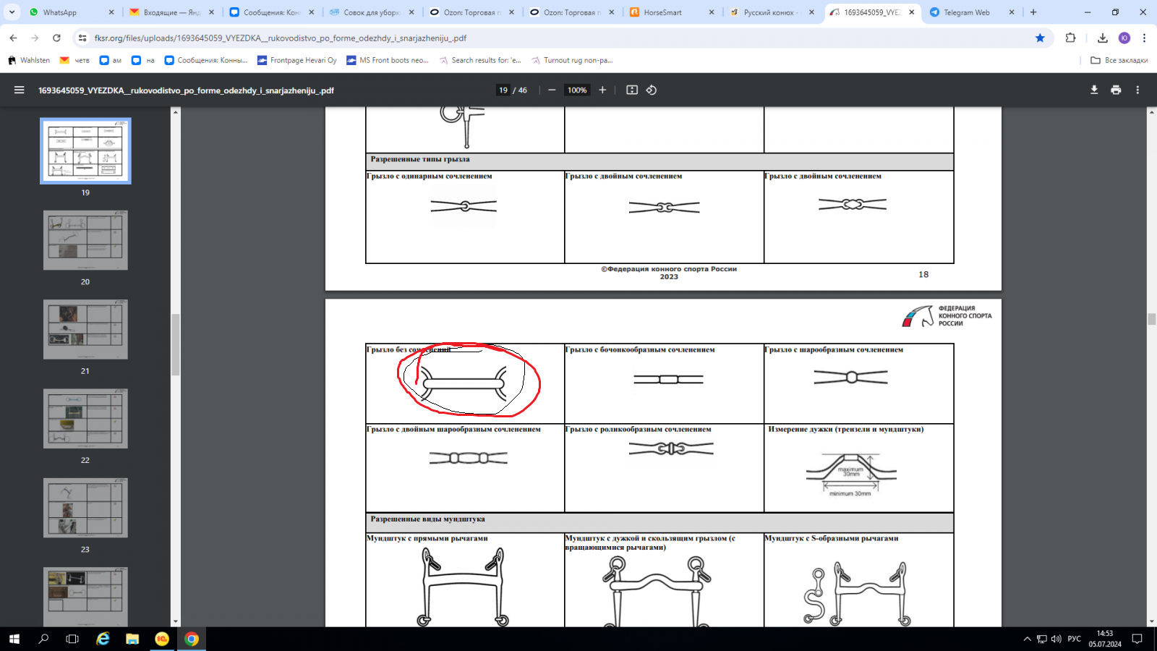
Task: Click thumbnail panel scrollbar up arrow
Action: pyautogui.click(x=175, y=112)
